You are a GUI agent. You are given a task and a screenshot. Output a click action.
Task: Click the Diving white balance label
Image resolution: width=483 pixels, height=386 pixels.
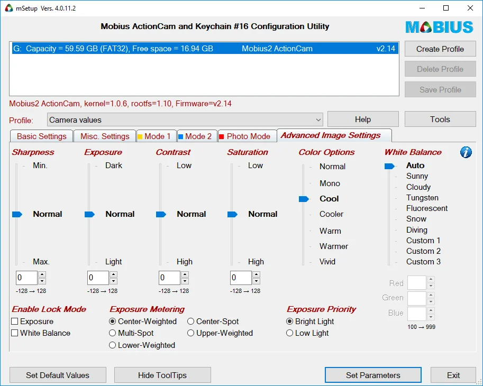click(x=417, y=230)
